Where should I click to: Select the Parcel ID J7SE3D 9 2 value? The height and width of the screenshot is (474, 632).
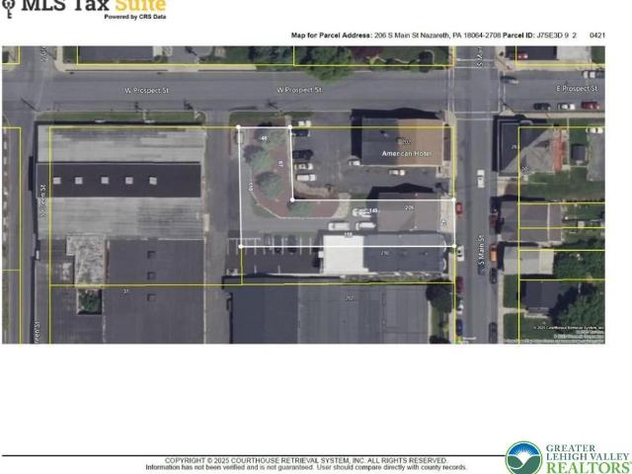pyautogui.click(x=556, y=36)
